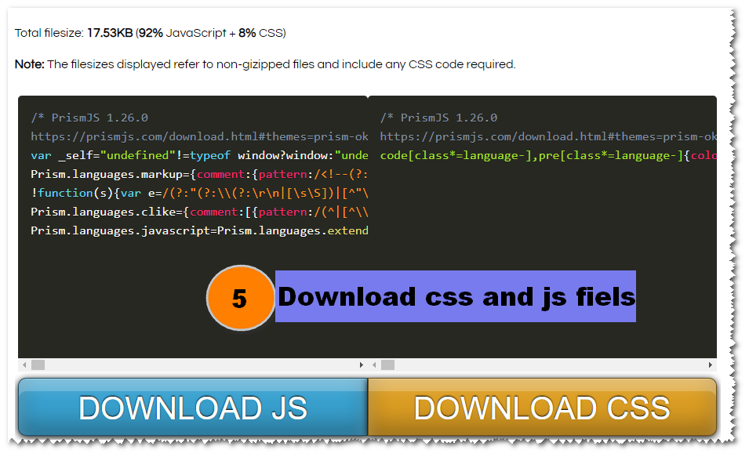
Task: Click the CSS code pane left scroll arrow
Action: point(374,365)
